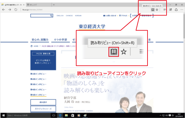Screen dimensions: 185x118
Task: Open File Explorer from taskbar
Action: click(x=66, y=116)
